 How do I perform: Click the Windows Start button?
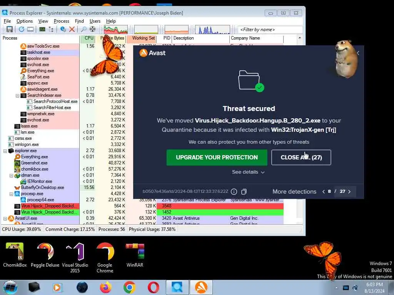[10, 287]
